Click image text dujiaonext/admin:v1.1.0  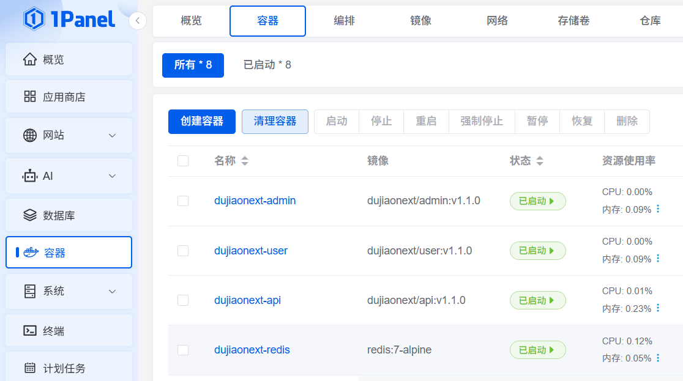click(x=424, y=201)
